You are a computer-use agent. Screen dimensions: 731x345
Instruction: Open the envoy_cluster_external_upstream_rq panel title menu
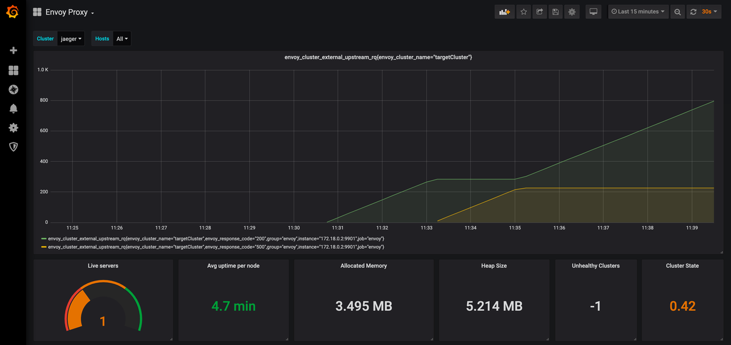point(378,57)
